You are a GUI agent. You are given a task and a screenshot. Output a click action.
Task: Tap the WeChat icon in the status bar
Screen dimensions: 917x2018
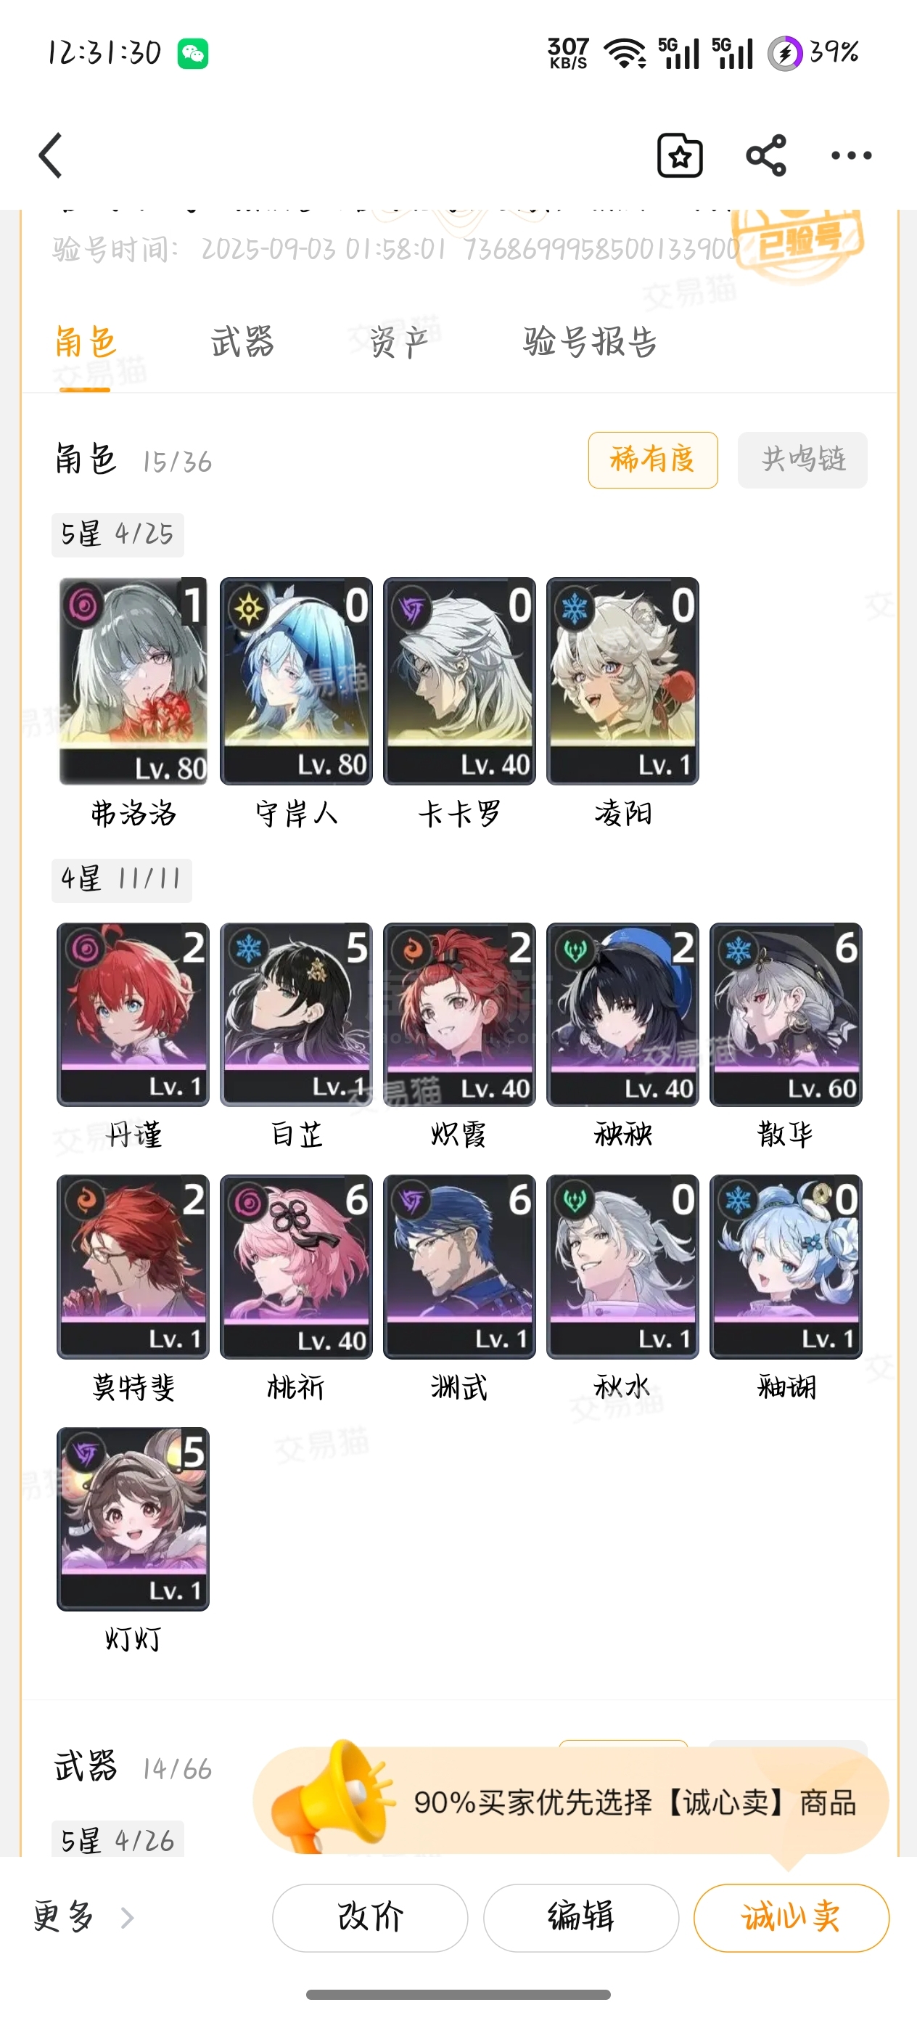(193, 54)
